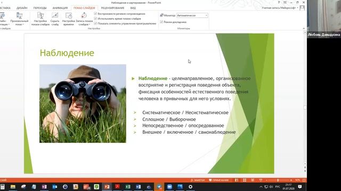Start Slide Show from status bar icon
The width and height of the screenshot is (341, 191).
click(261, 180)
